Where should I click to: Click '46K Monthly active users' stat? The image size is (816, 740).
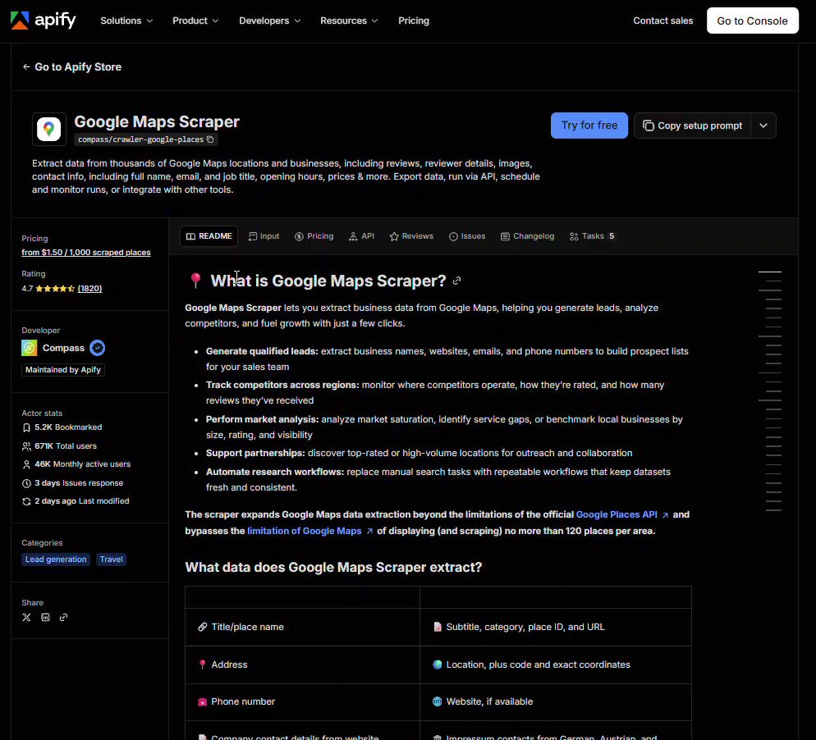[x=76, y=464]
